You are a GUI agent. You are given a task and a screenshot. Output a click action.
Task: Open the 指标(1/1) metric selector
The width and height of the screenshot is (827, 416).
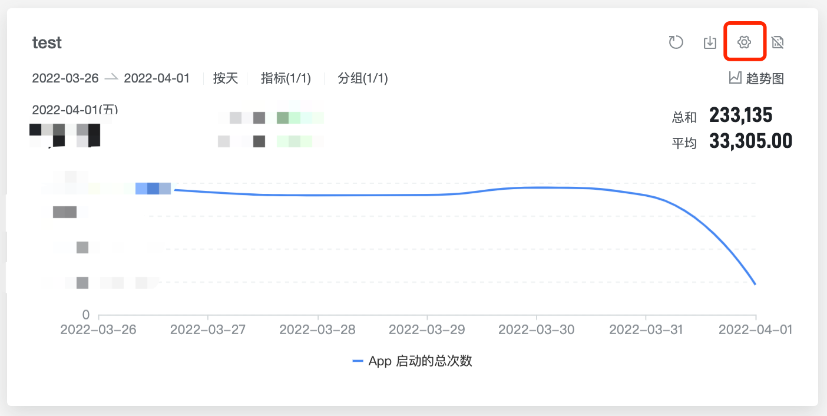tap(286, 78)
